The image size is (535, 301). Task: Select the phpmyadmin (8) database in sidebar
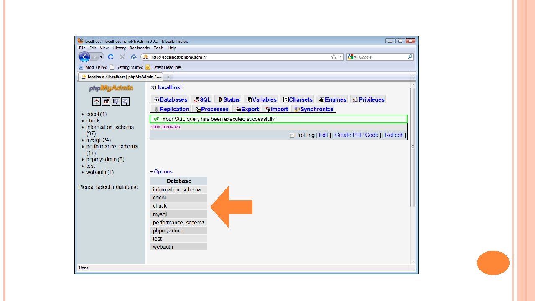(x=105, y=159)
